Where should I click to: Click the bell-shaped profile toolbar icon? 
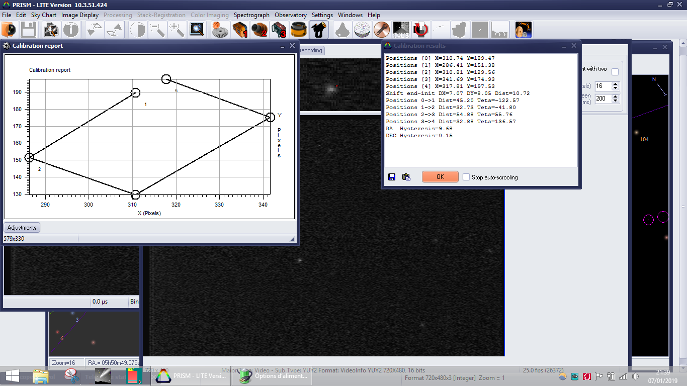click(342, 30)
